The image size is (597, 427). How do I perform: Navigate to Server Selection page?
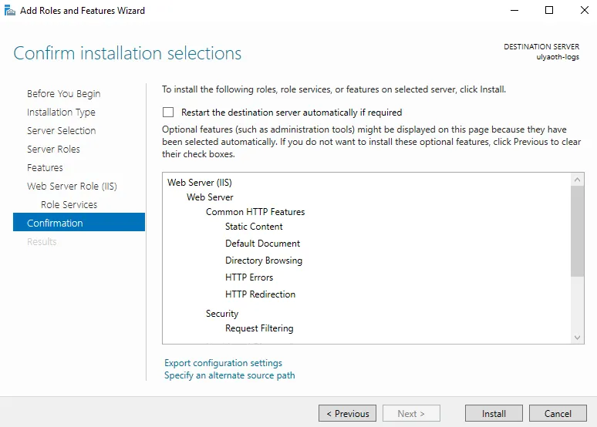[61, 131]
